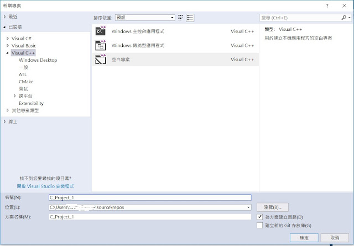
Task: Click the solution name input field
Action: pyautogui.click(x=150, y=217)
